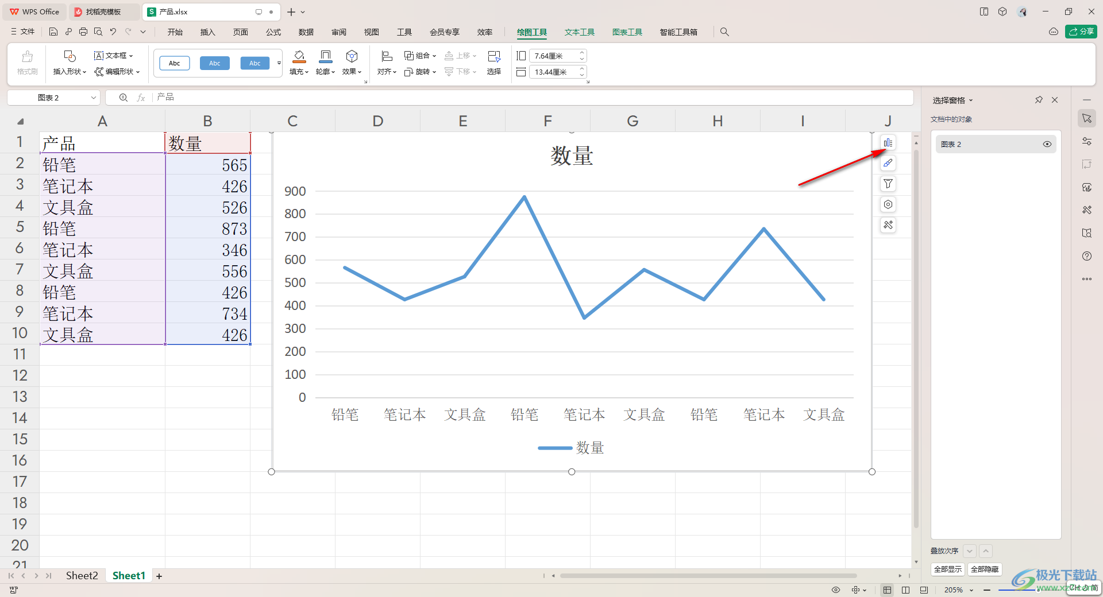Switch to the 图表工具 chart tools tab

click(627, 32)
